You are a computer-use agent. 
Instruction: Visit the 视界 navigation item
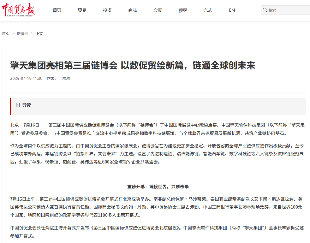coord(183,10)
